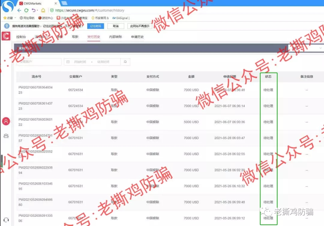
Task: Expand the filter dropdown at the right of the header bar
Action: pyautogui.click(x=306, y=48)
